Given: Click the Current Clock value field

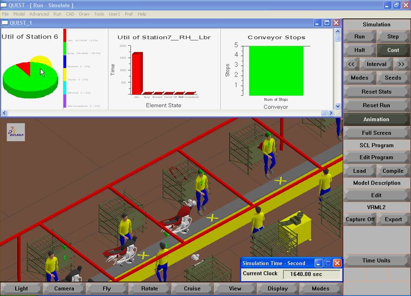Looking at the screenshot, I should coord(312,274).
